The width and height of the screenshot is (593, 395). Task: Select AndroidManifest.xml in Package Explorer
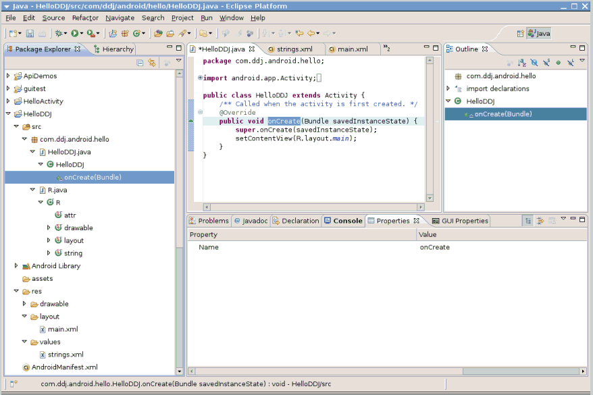coord(63,367)
